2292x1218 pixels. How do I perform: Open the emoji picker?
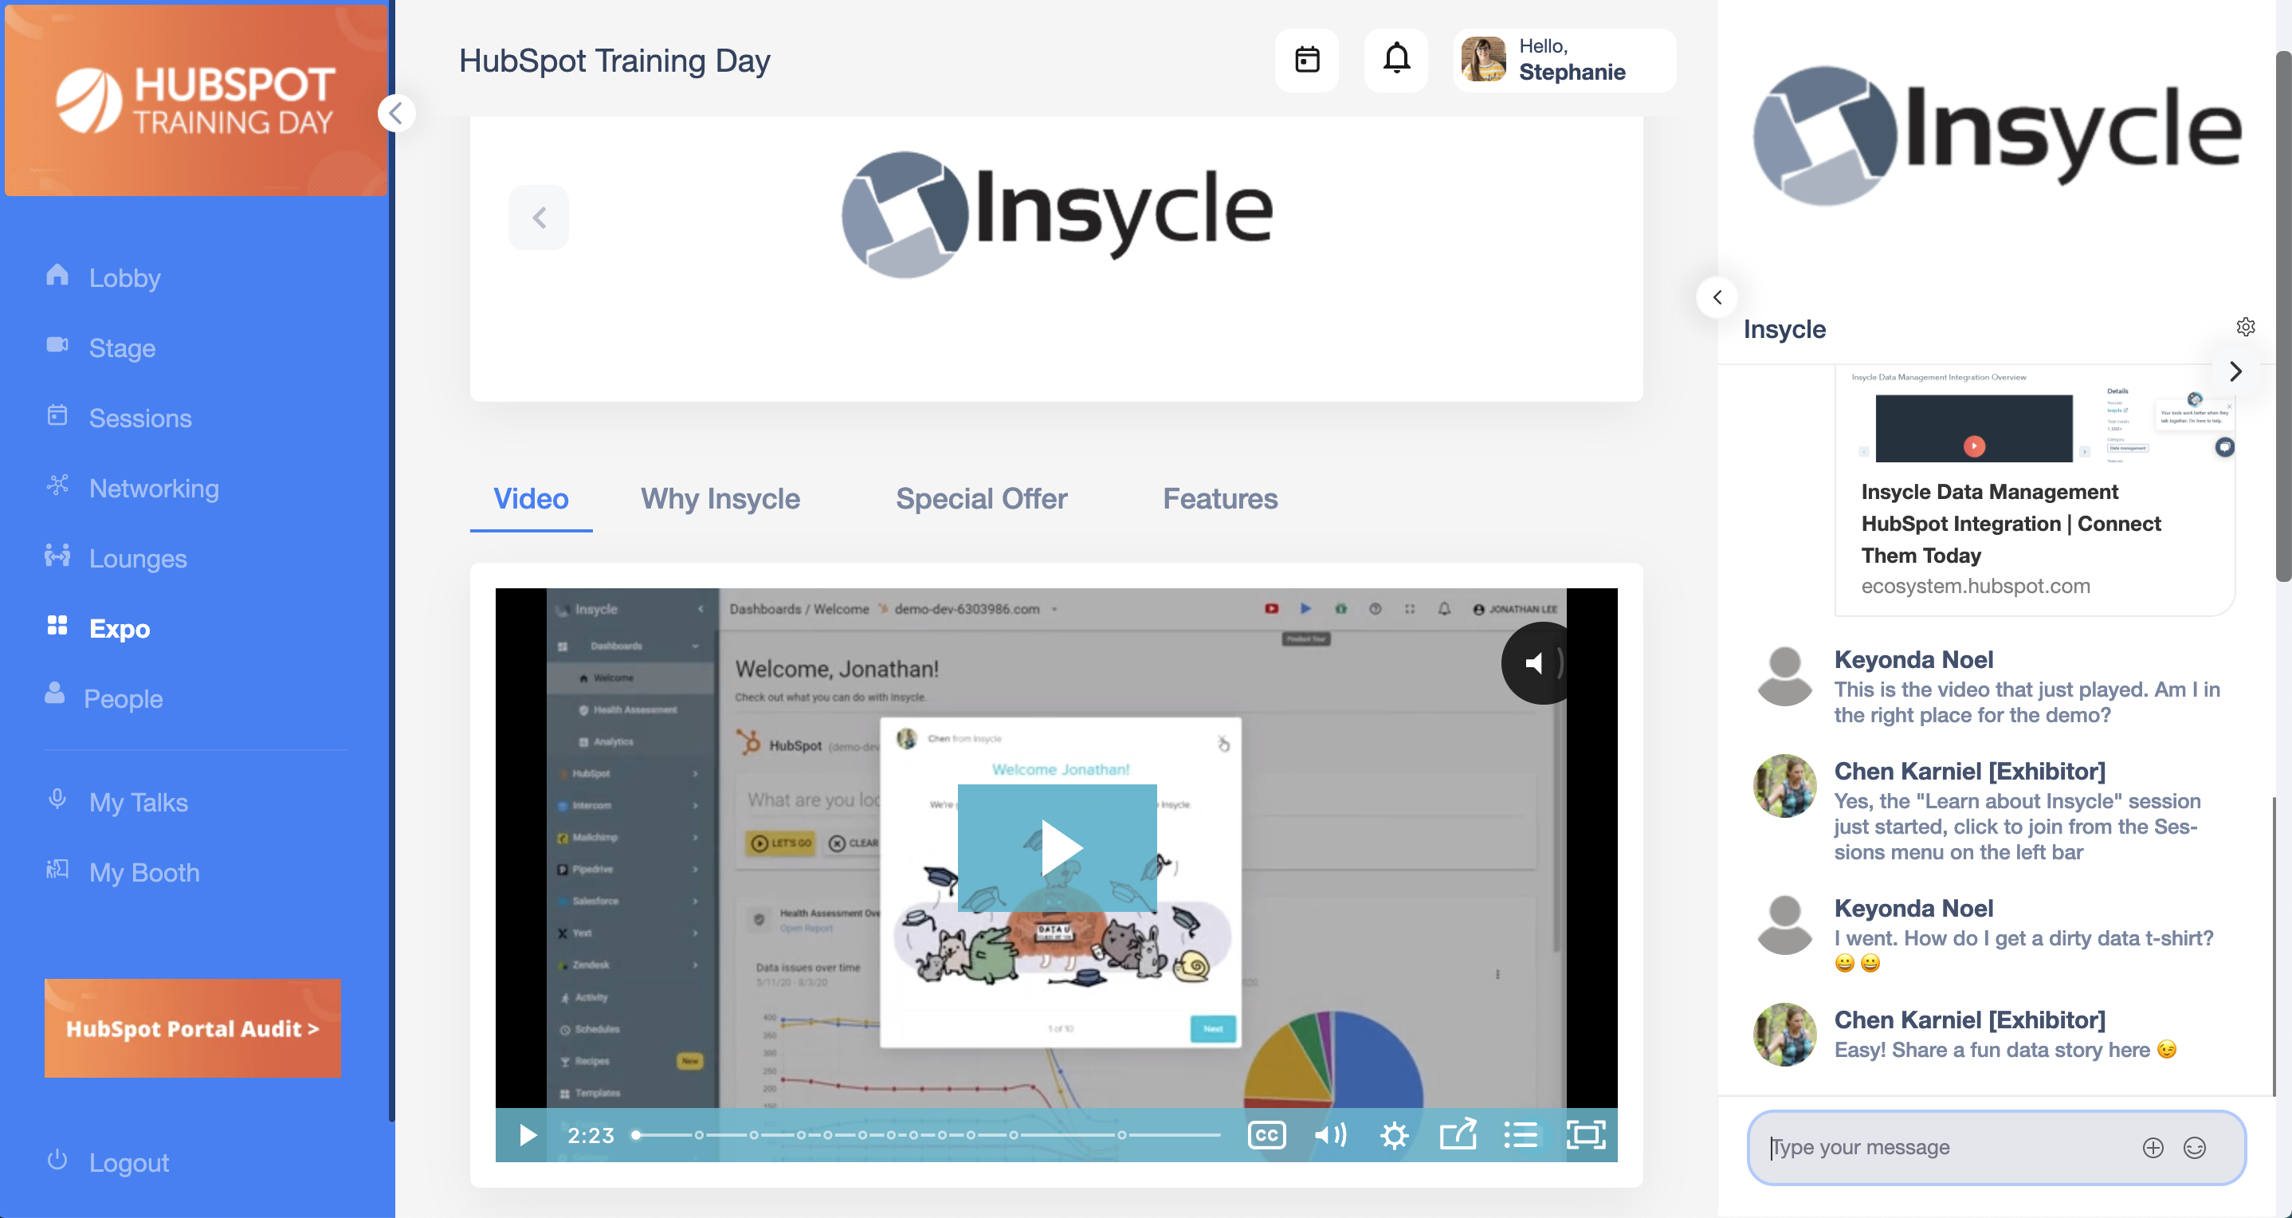tap(2195, 1148)
